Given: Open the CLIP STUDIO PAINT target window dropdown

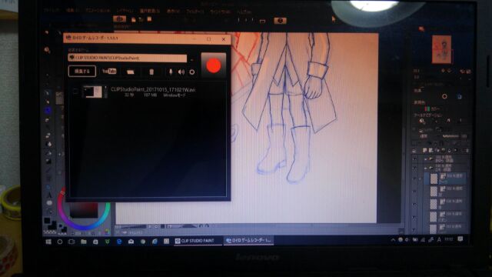Looking at the screenshot, I should point(127,58).
